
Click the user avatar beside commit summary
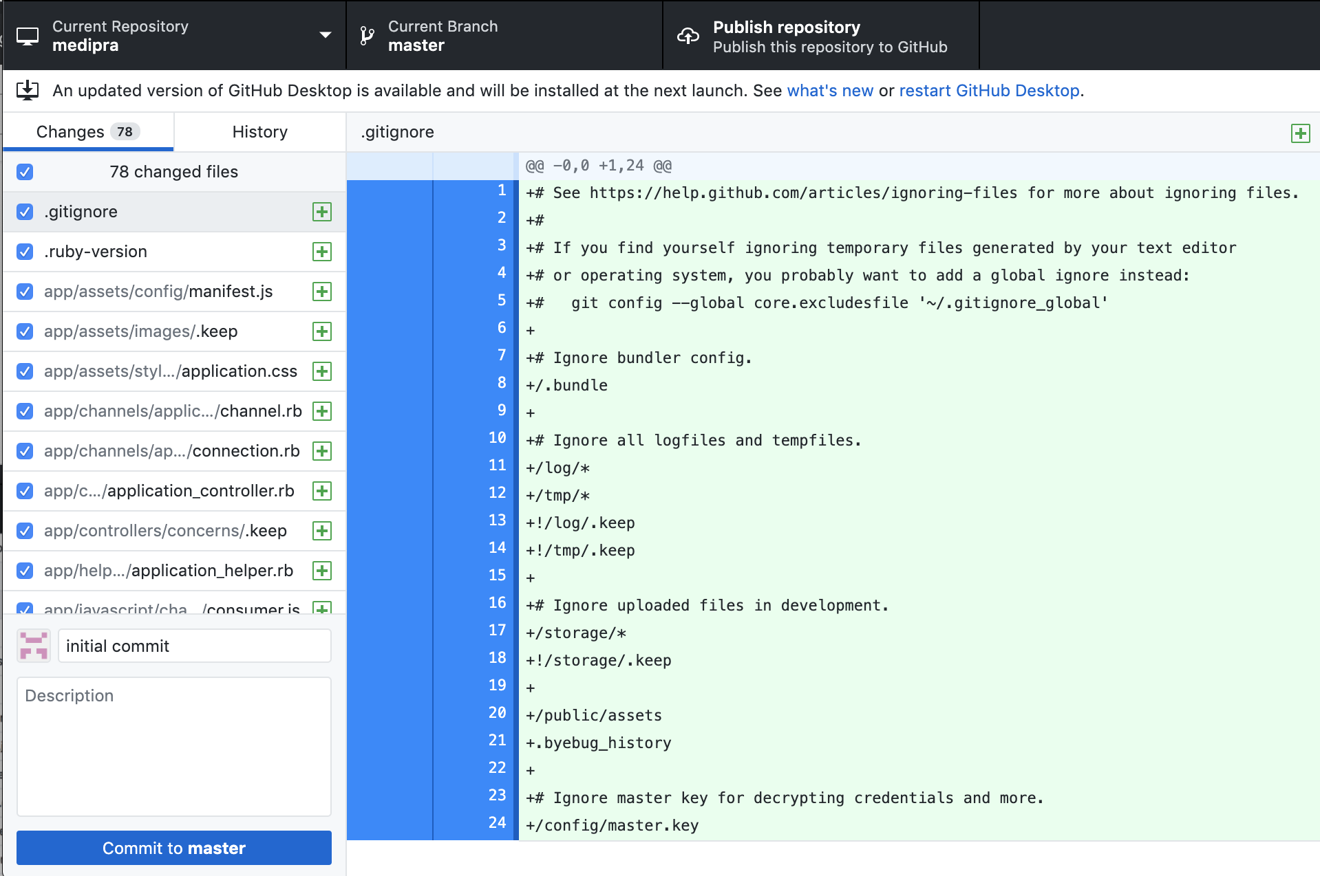(34, 646)
